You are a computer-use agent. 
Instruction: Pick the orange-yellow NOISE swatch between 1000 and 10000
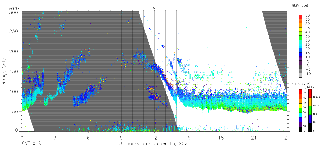tap(310, 102)
